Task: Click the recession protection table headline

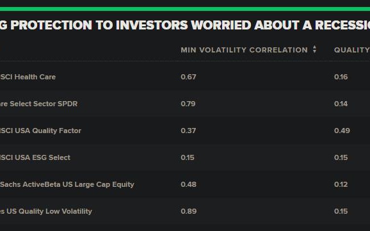Action: pos(185,25)
